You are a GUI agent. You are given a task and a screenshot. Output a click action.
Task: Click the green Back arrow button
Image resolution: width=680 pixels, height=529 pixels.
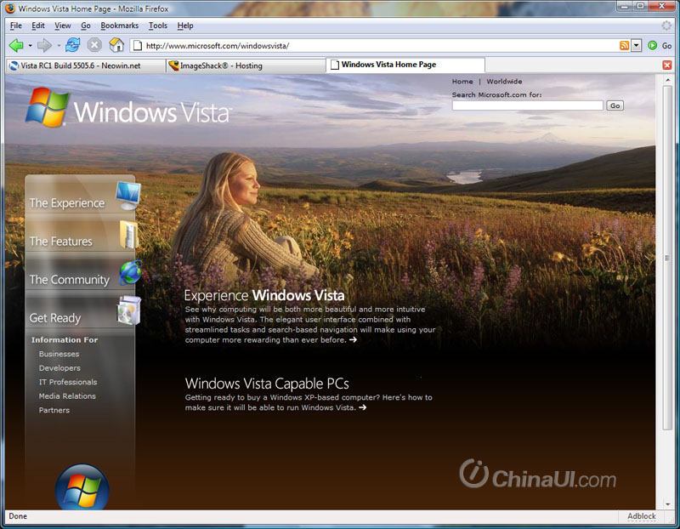[x=16, y=45]
